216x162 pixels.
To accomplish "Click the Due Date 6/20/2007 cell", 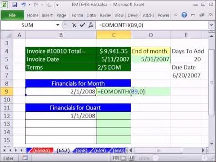I will (186, 75).
